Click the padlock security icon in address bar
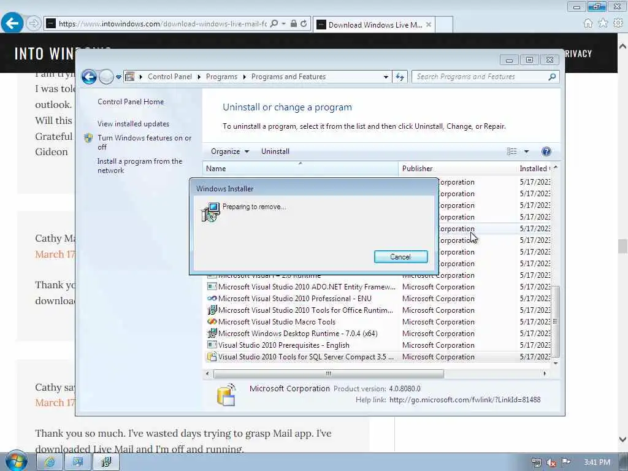The width and height of the screenshot is (628, 471). (x=294, y=24)
